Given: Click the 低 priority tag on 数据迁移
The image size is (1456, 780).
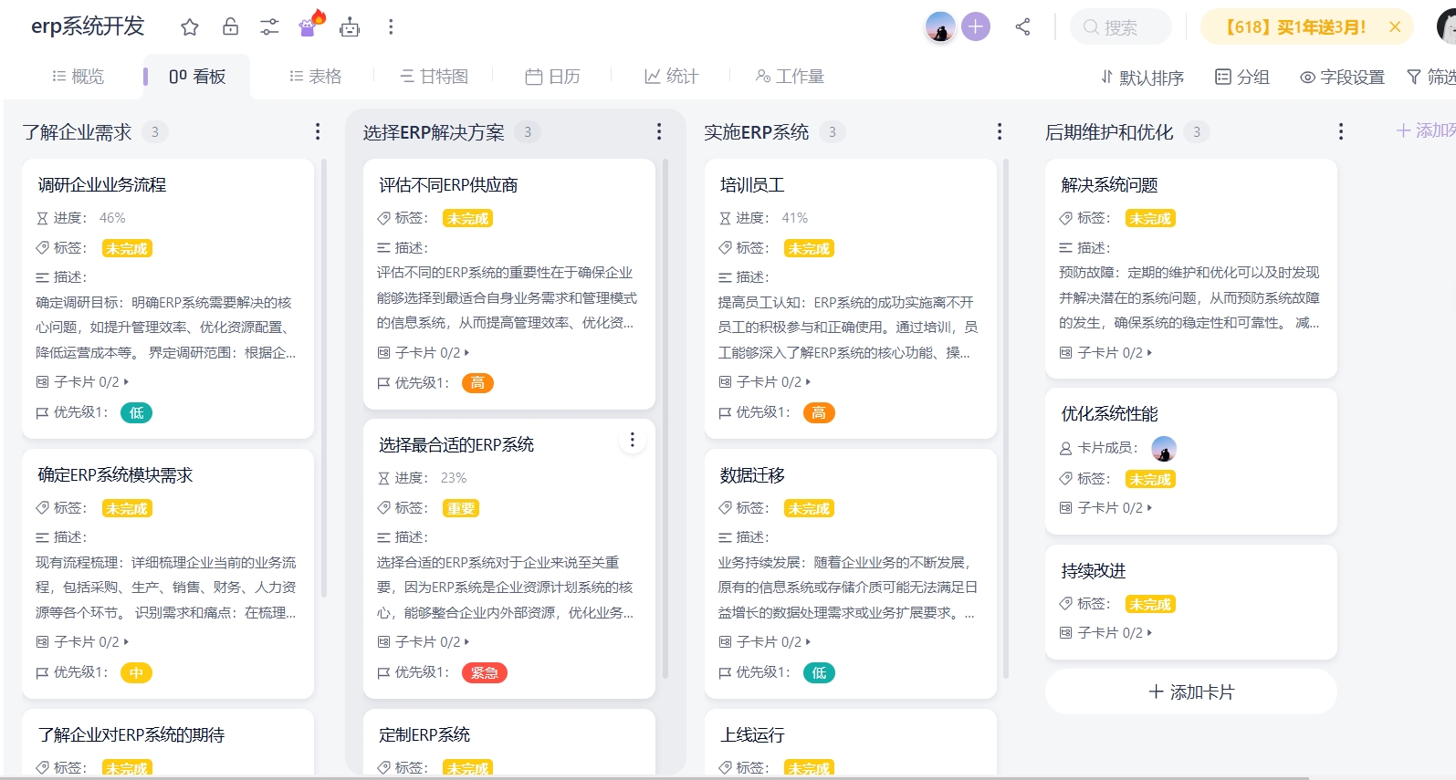Looking at the screenshot, I should click(819, 673).
